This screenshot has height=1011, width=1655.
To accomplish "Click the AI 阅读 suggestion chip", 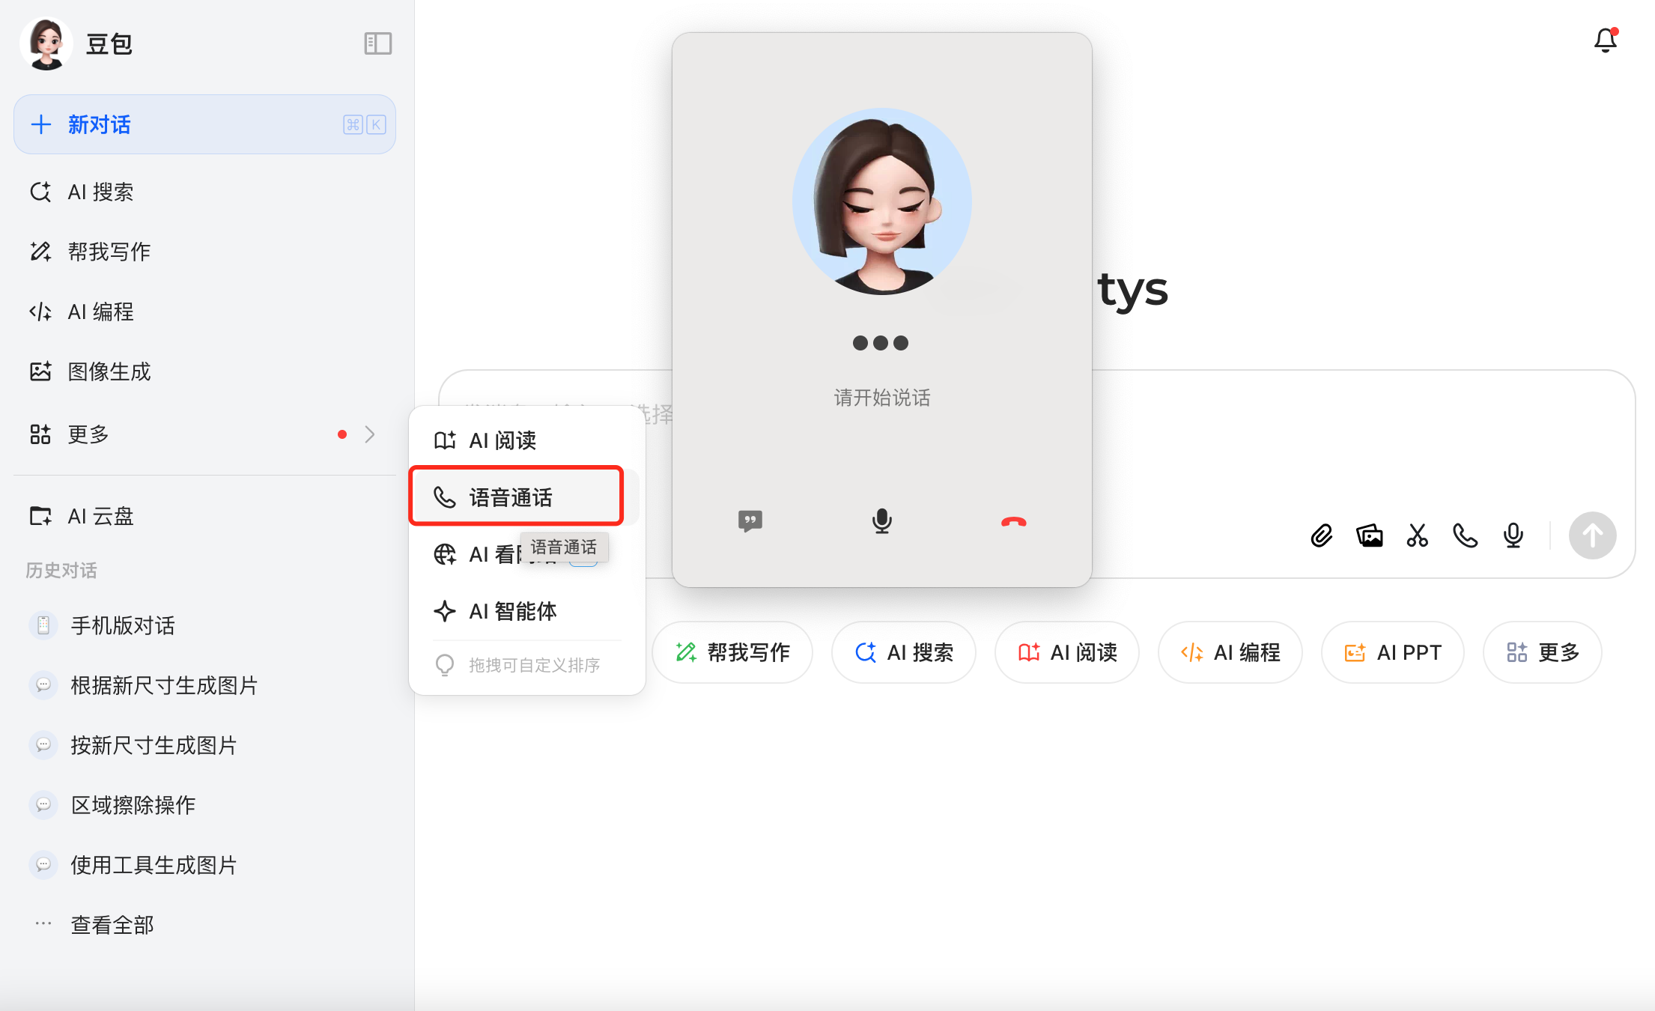I will click(x=1067, y=652).
